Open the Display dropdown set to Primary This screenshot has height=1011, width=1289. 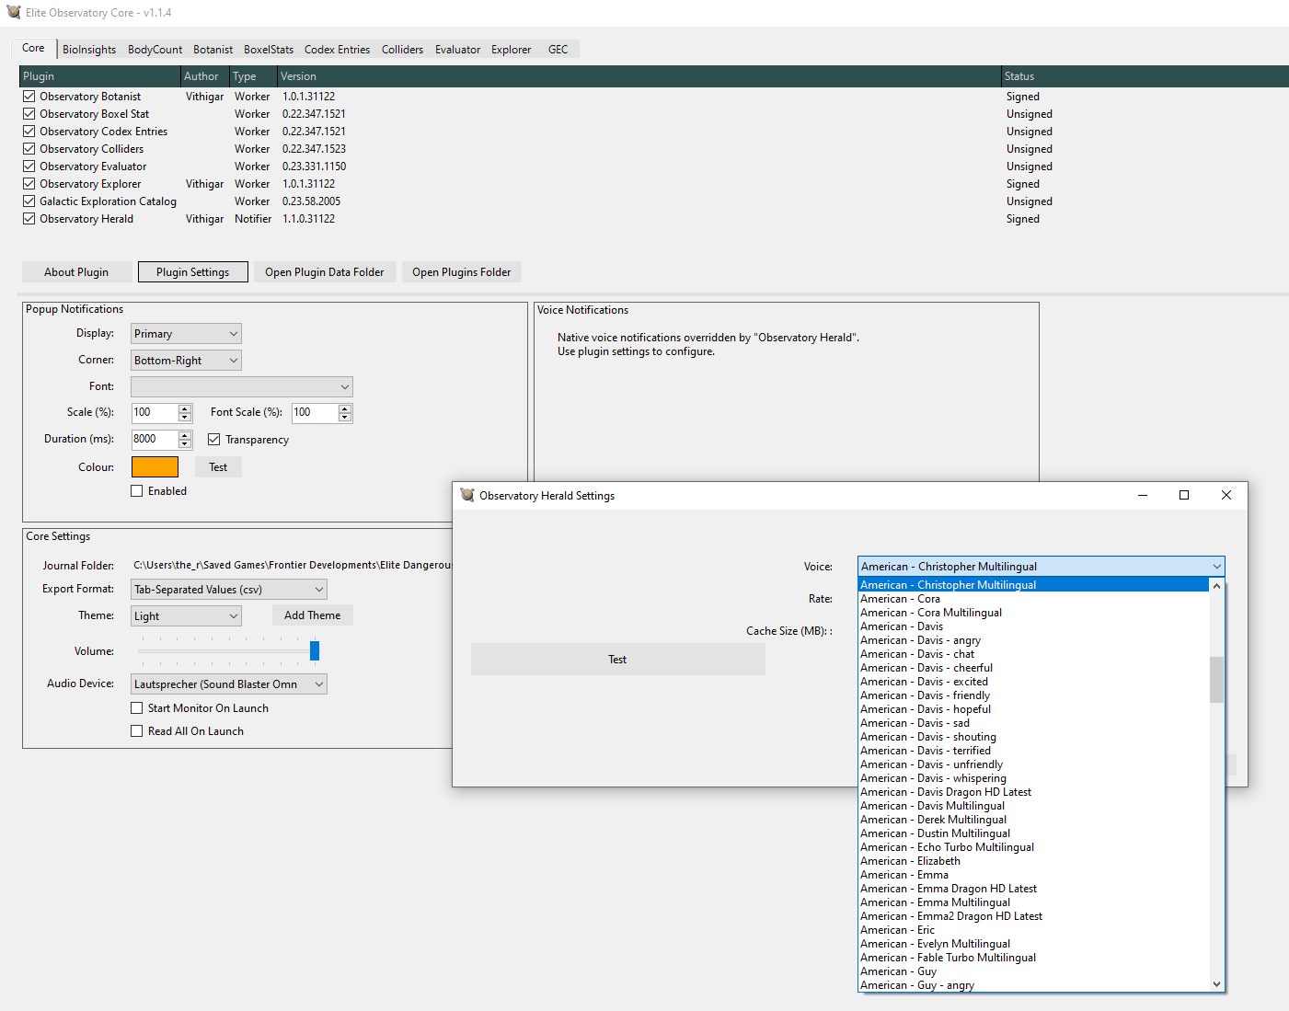(x=186, y=334)
